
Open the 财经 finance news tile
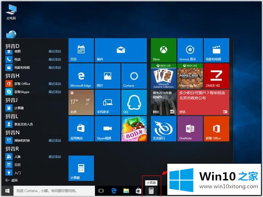point(164,102)
